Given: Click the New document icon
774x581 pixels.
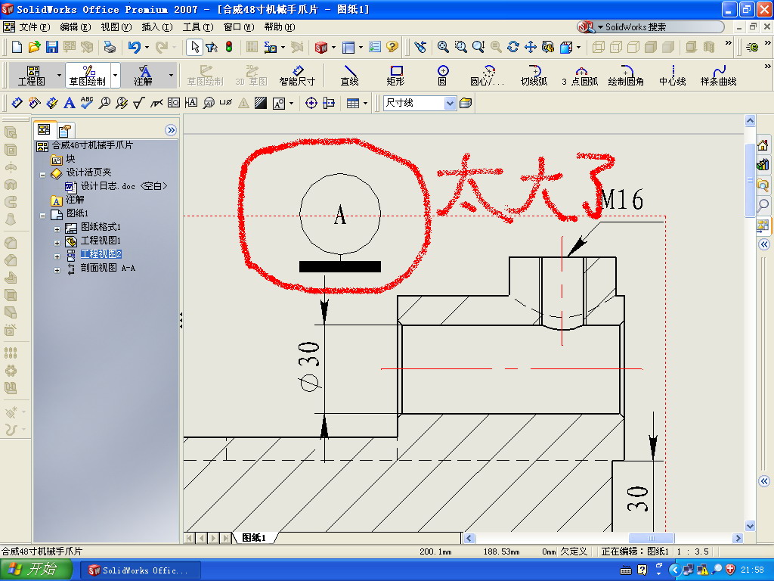Looking at the screenshot, I should (17, 47).
